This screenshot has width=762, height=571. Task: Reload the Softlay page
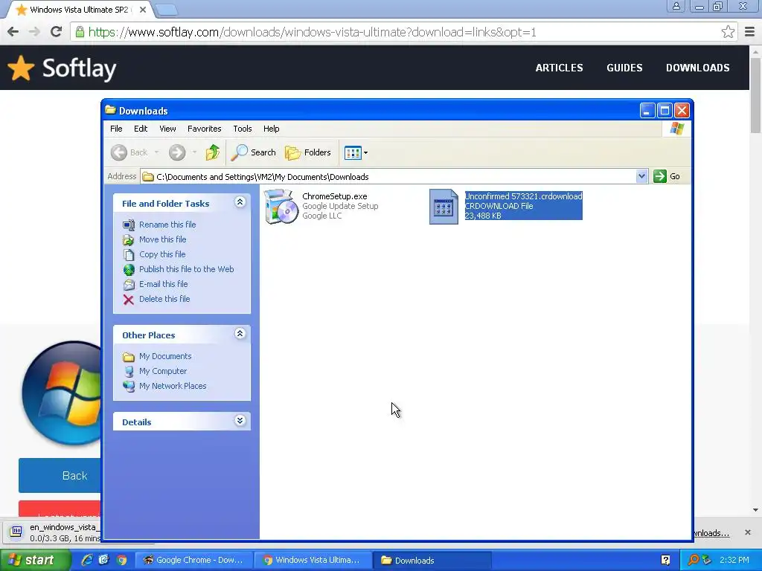pyautogui.click(x=56, y=32)
